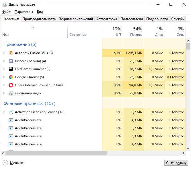Switch to the Производительность tab

pyautogui.click(x=39, y=19)
